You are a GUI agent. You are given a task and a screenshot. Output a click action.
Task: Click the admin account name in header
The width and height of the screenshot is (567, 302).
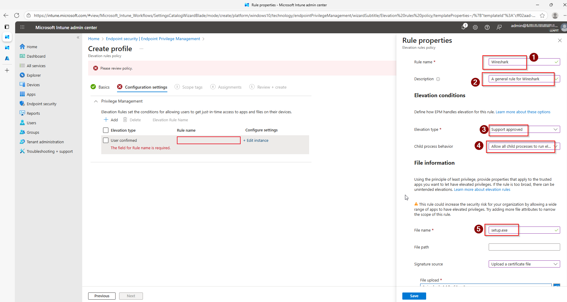coord(534,26)
